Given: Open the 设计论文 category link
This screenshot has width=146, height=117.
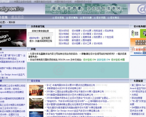Looking at the screenshot, I should (x=76, y=34).
